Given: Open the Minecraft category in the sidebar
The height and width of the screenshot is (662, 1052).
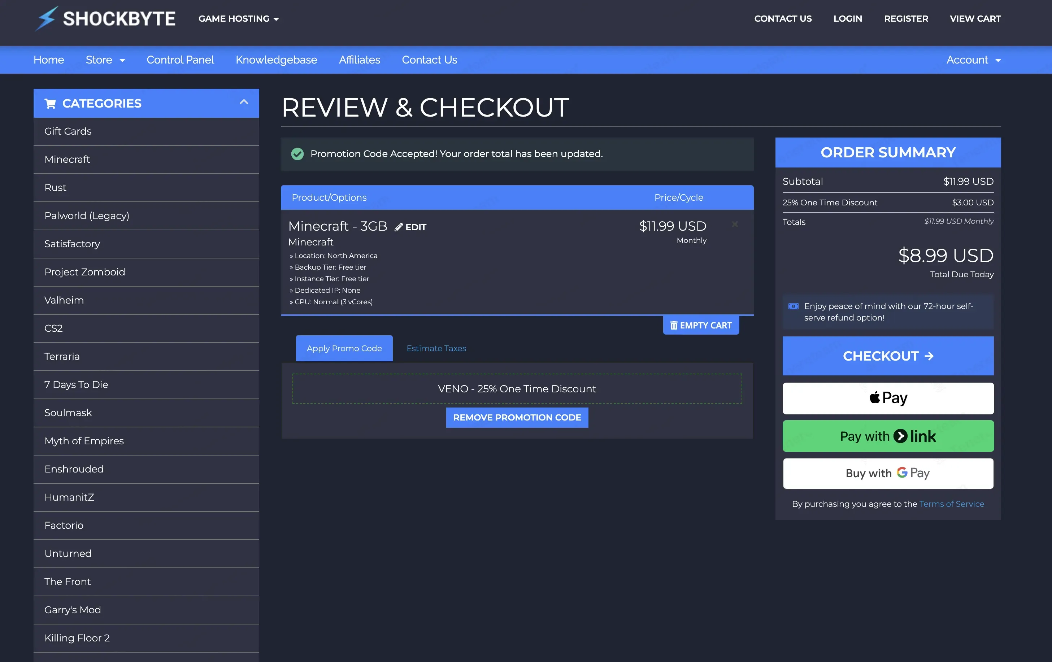Looking at the screenshot, I should tap(146, 160).
